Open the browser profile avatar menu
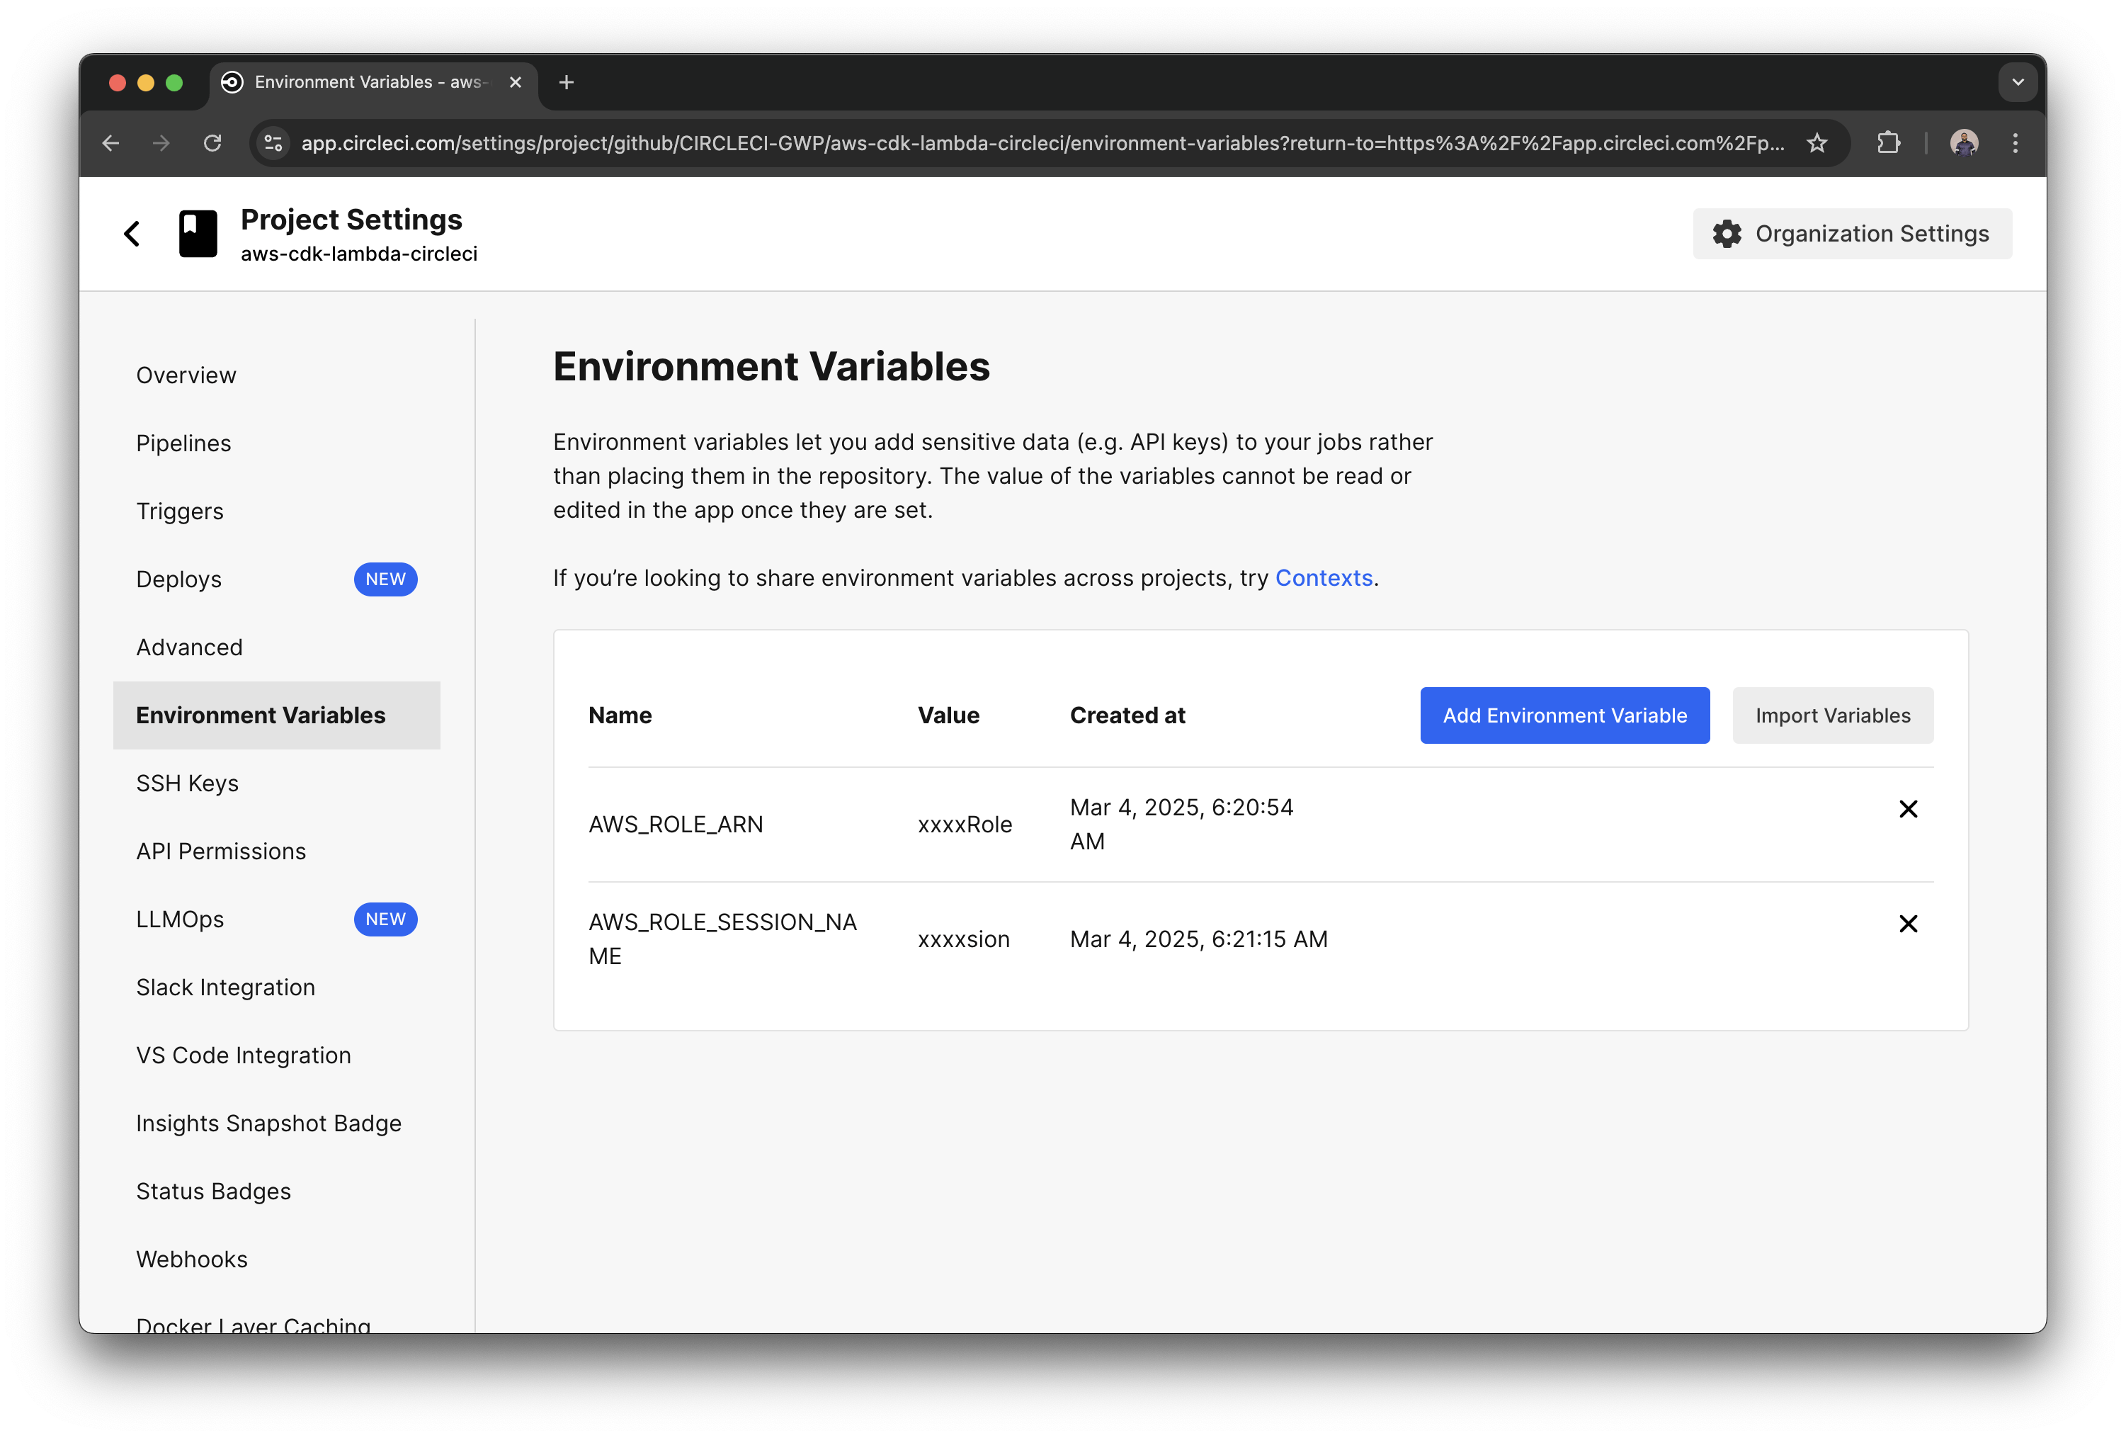The height and width of the screenshot is (1438, 2126). point(1963,142)
